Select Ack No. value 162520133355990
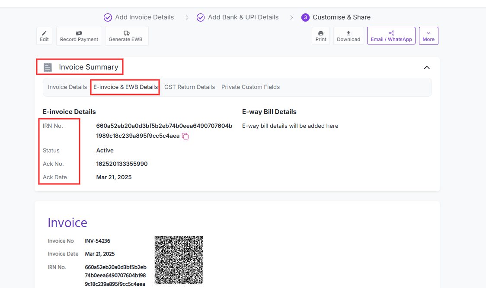Viewport: 486px width, 288px height. (122, 164)
